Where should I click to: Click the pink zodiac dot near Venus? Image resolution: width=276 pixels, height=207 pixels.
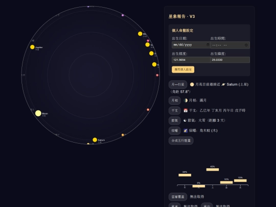point(148,41)
